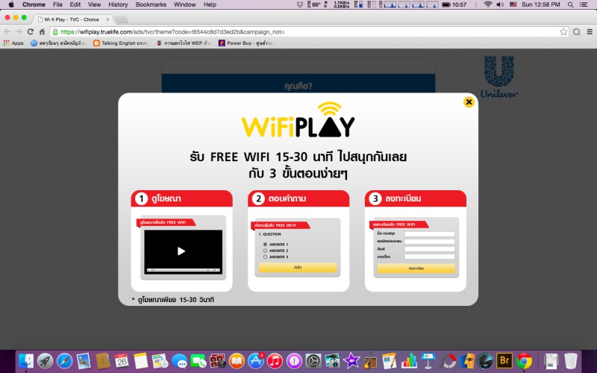This screenshot has height=373, width=597.
Task: Click the Bluetooth menu bar icon
Action: coord(475,4)
